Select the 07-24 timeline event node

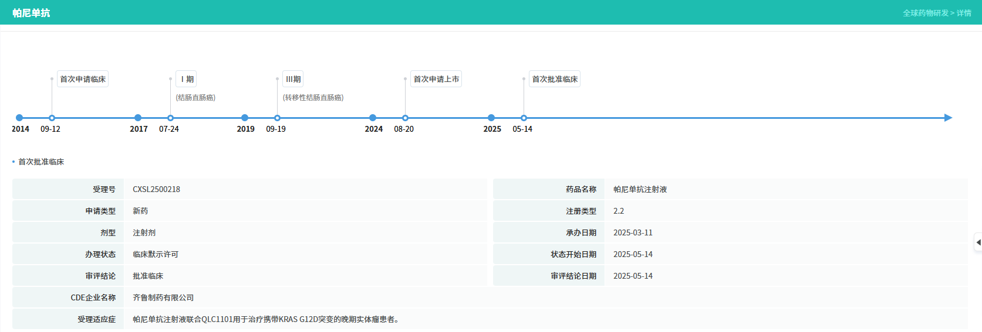pos(170,118)
